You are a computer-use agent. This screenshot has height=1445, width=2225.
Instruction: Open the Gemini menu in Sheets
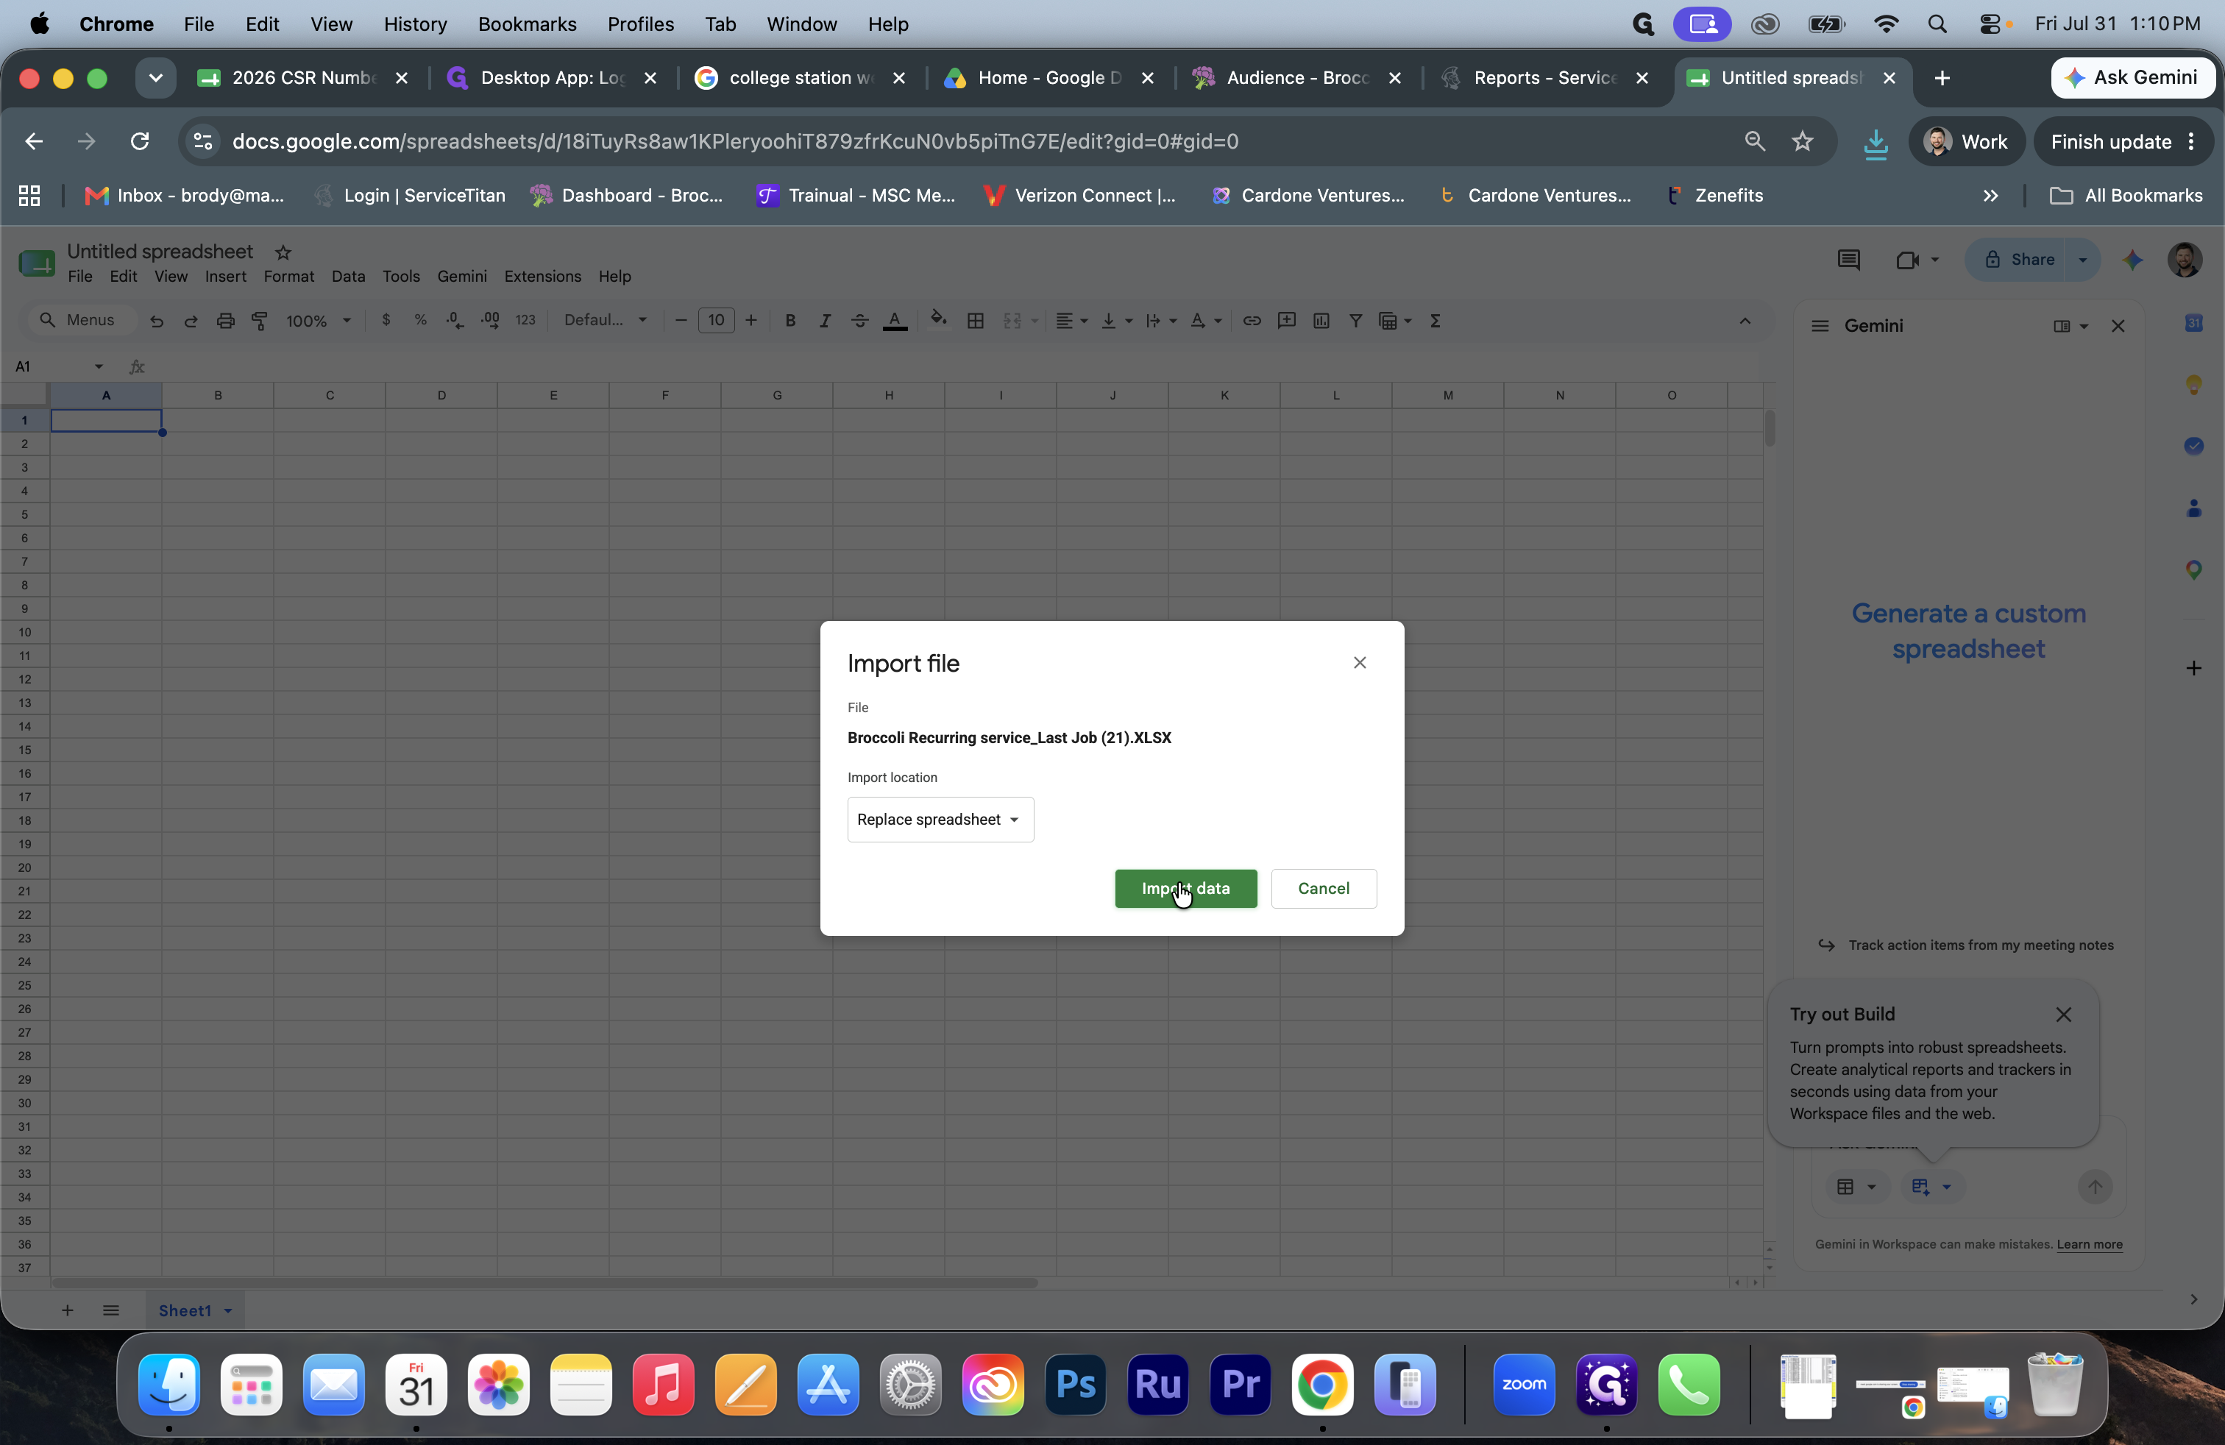coord(462,277)
